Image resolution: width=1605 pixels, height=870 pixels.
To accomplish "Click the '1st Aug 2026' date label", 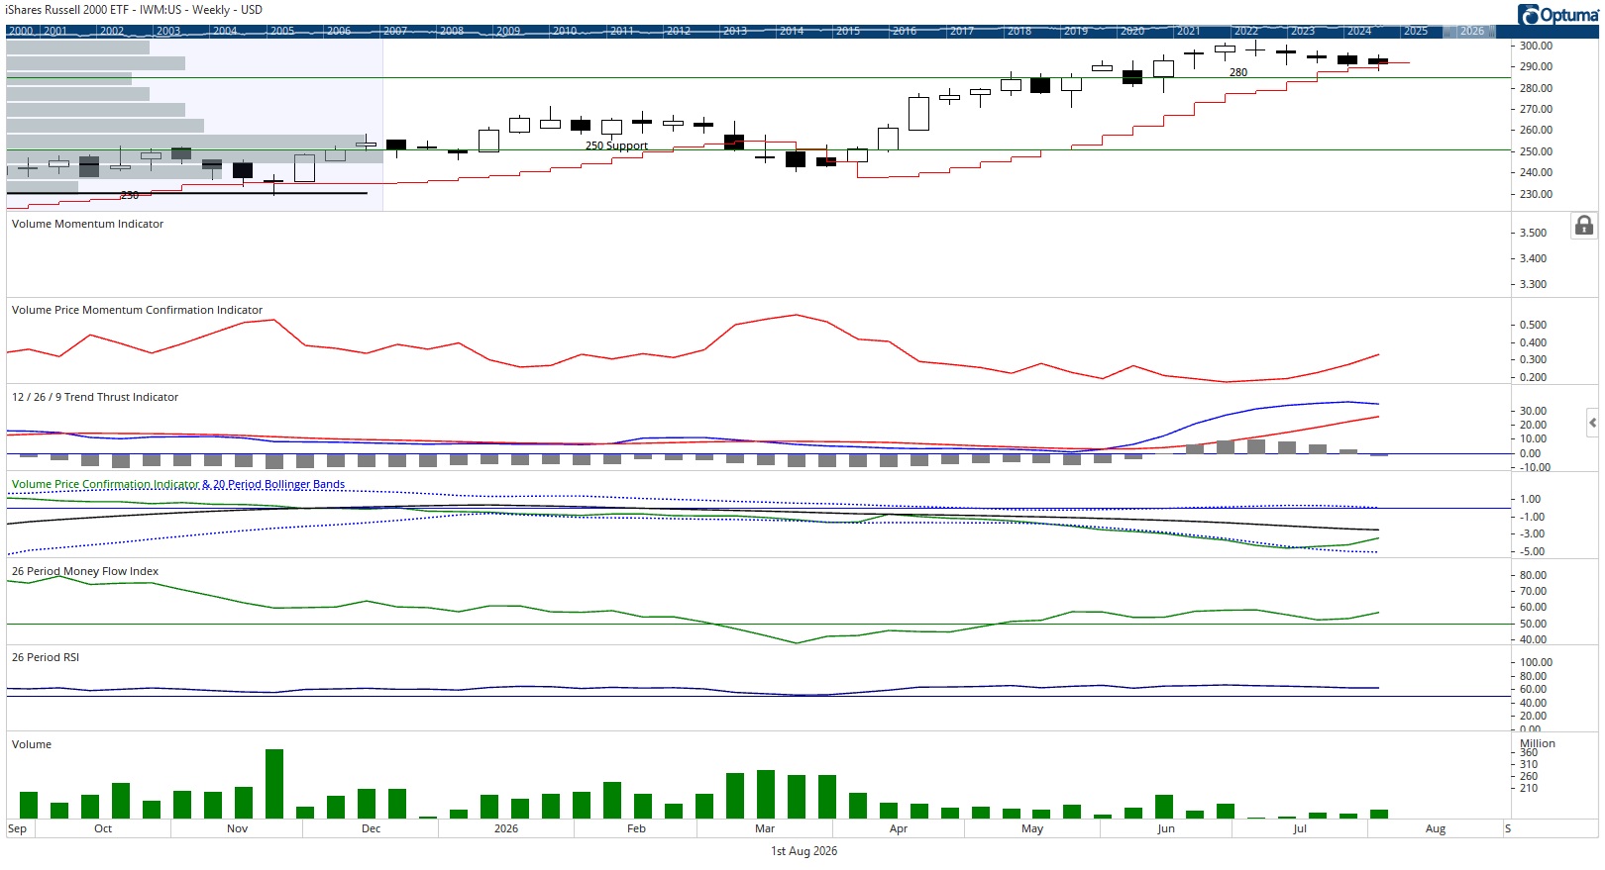I will (804, 851).
